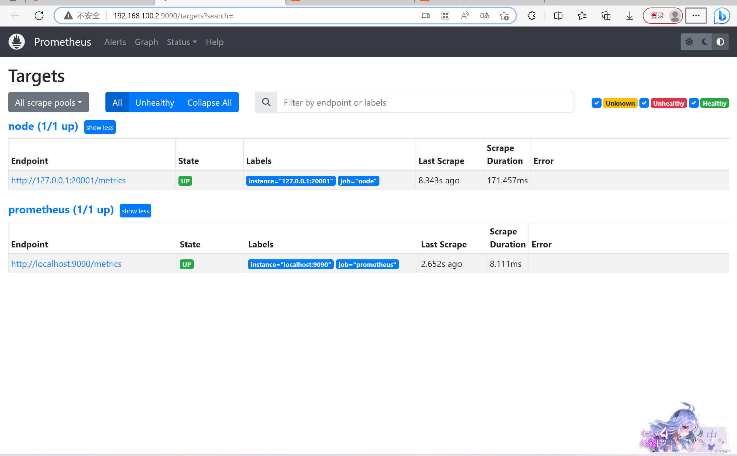Open browser downloads arrow icon

(x=630, y=16)
